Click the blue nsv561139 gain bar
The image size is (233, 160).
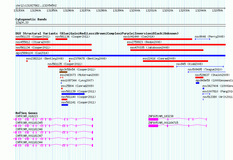click(73, 94)
